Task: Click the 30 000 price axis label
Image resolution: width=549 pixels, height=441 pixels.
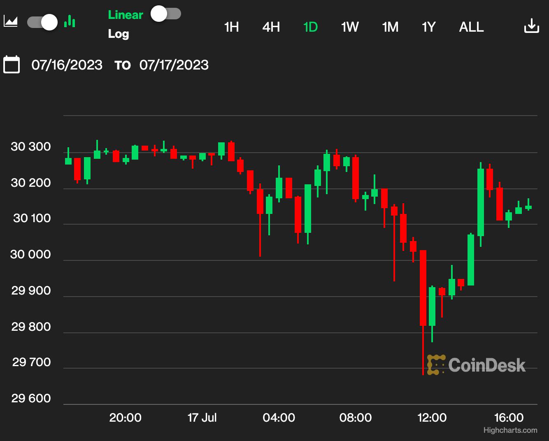Action: (x=30, y=255)
